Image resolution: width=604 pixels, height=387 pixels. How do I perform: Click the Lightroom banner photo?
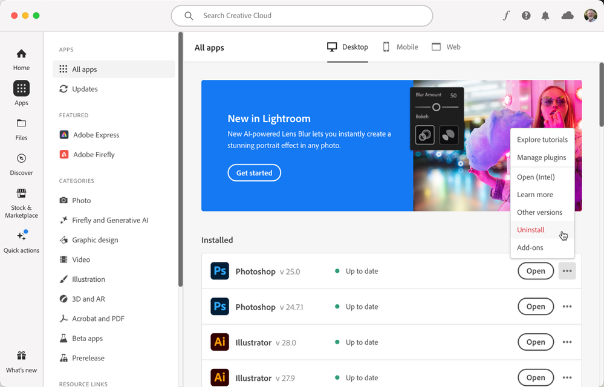click(498, 146)
